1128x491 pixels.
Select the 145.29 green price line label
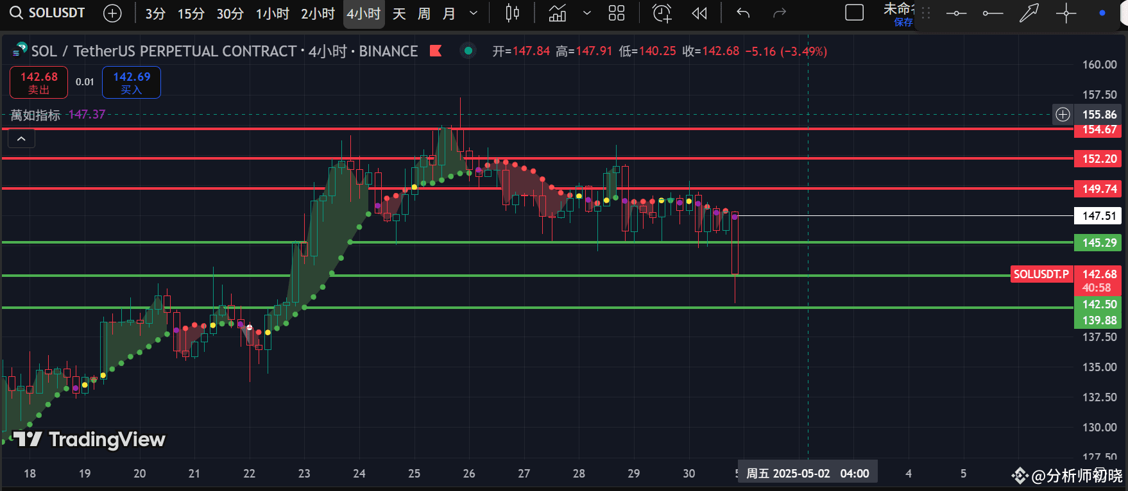click(x=1098, y=243)
